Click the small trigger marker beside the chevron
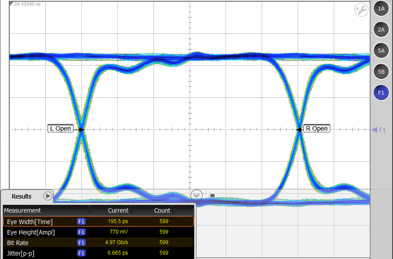Image resolution: width=393 pixels, height=259 pixels. coord(212,195)
